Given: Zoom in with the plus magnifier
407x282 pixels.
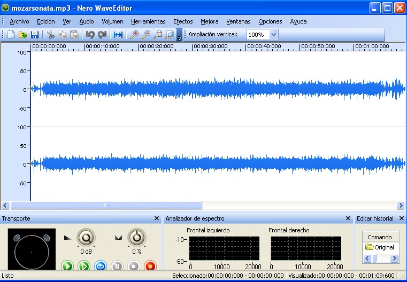Looking at the screenshot, I should [134, 35].
